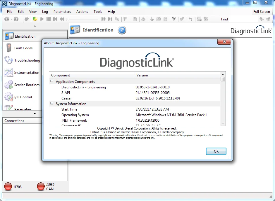The image size is (275, 201).
Task: Collapse the Application Components group
Action: coord(52,81)
